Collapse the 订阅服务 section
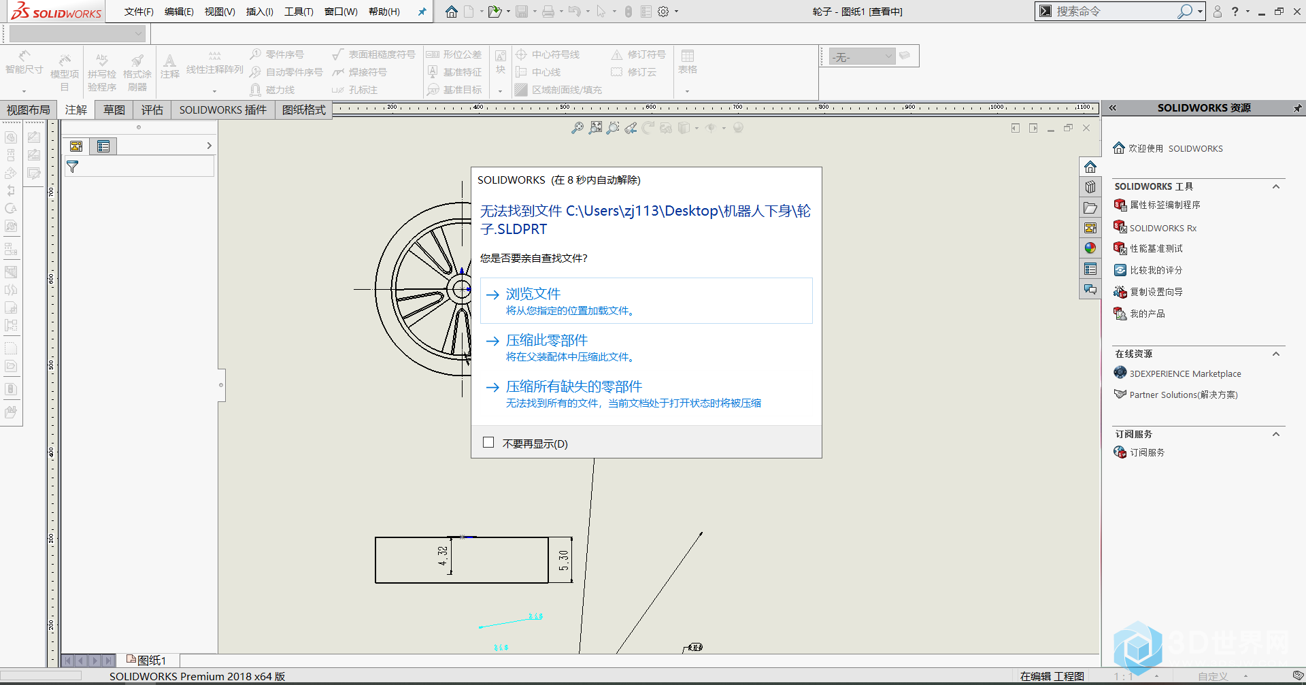The width and height of the screenshot is (1306, 685). (x=1276, y=434)
